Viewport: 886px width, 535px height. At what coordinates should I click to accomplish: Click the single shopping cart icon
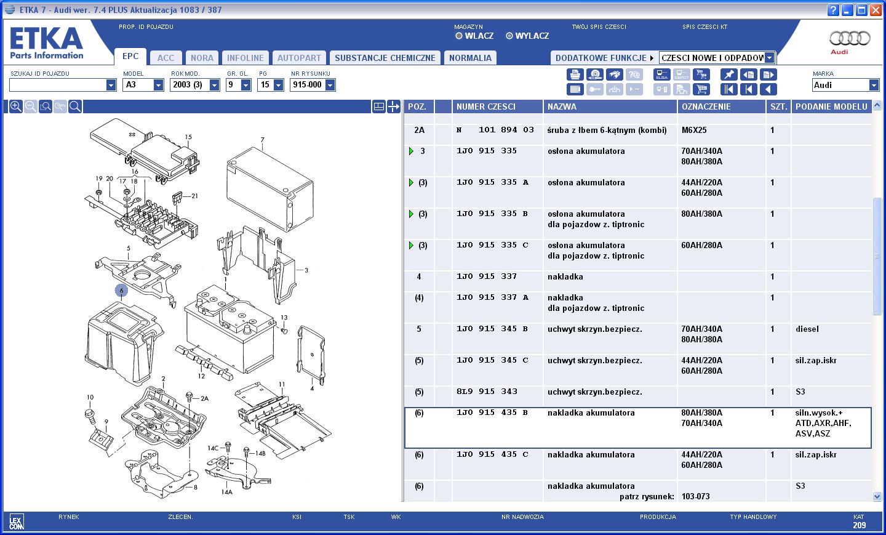pos(701,89)
